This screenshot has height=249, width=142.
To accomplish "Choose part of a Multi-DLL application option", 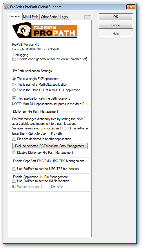I will (x=14, y=85).
